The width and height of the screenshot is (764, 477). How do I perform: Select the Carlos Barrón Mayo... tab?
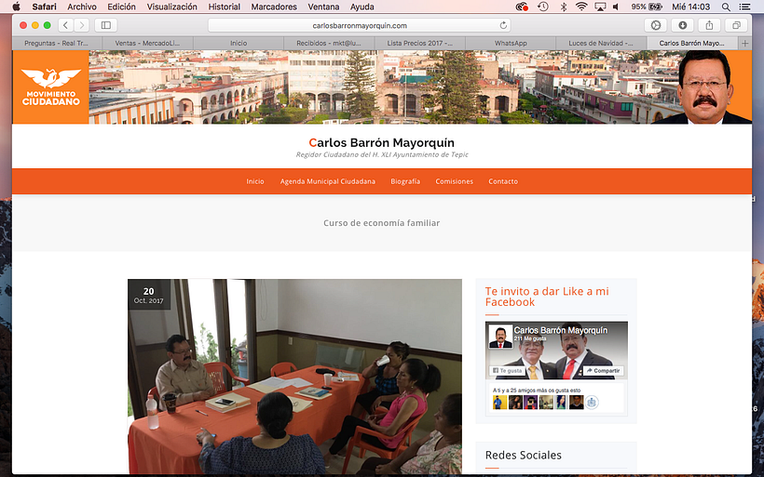[x=692, y=44]
